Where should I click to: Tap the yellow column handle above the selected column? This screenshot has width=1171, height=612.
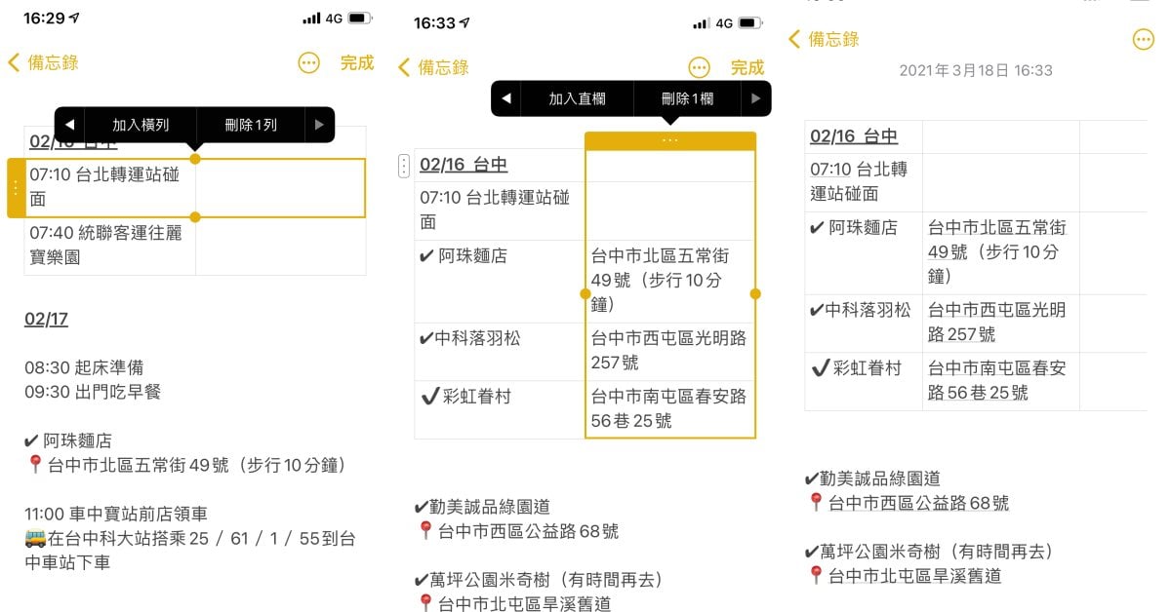pos(669,140)
